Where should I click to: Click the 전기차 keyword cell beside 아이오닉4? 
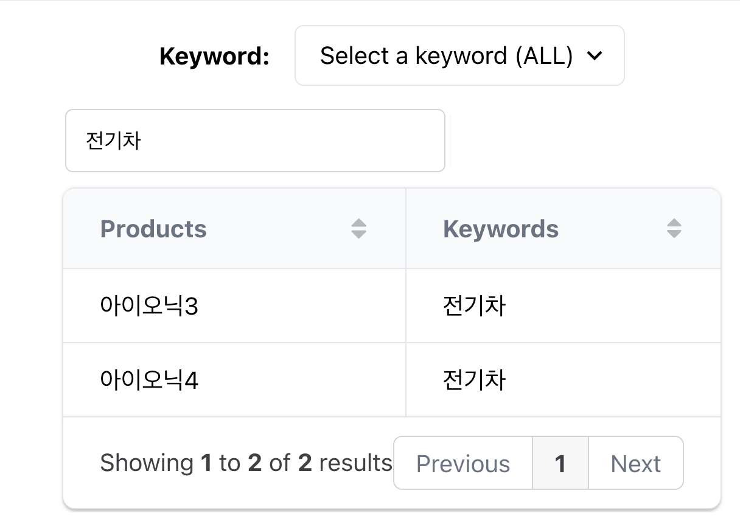click(476, 379)
